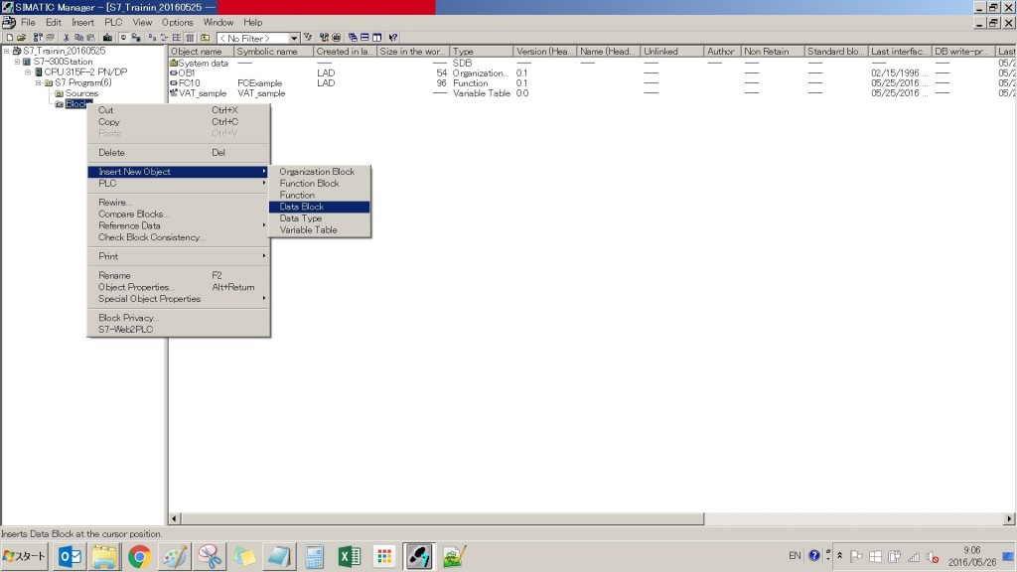Click the Tile Vertically toolbar icon
This screenshot has width=1017, height=572.
point(376,38)
